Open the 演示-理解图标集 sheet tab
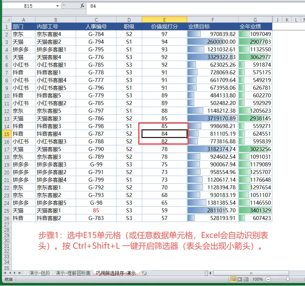 73,273
